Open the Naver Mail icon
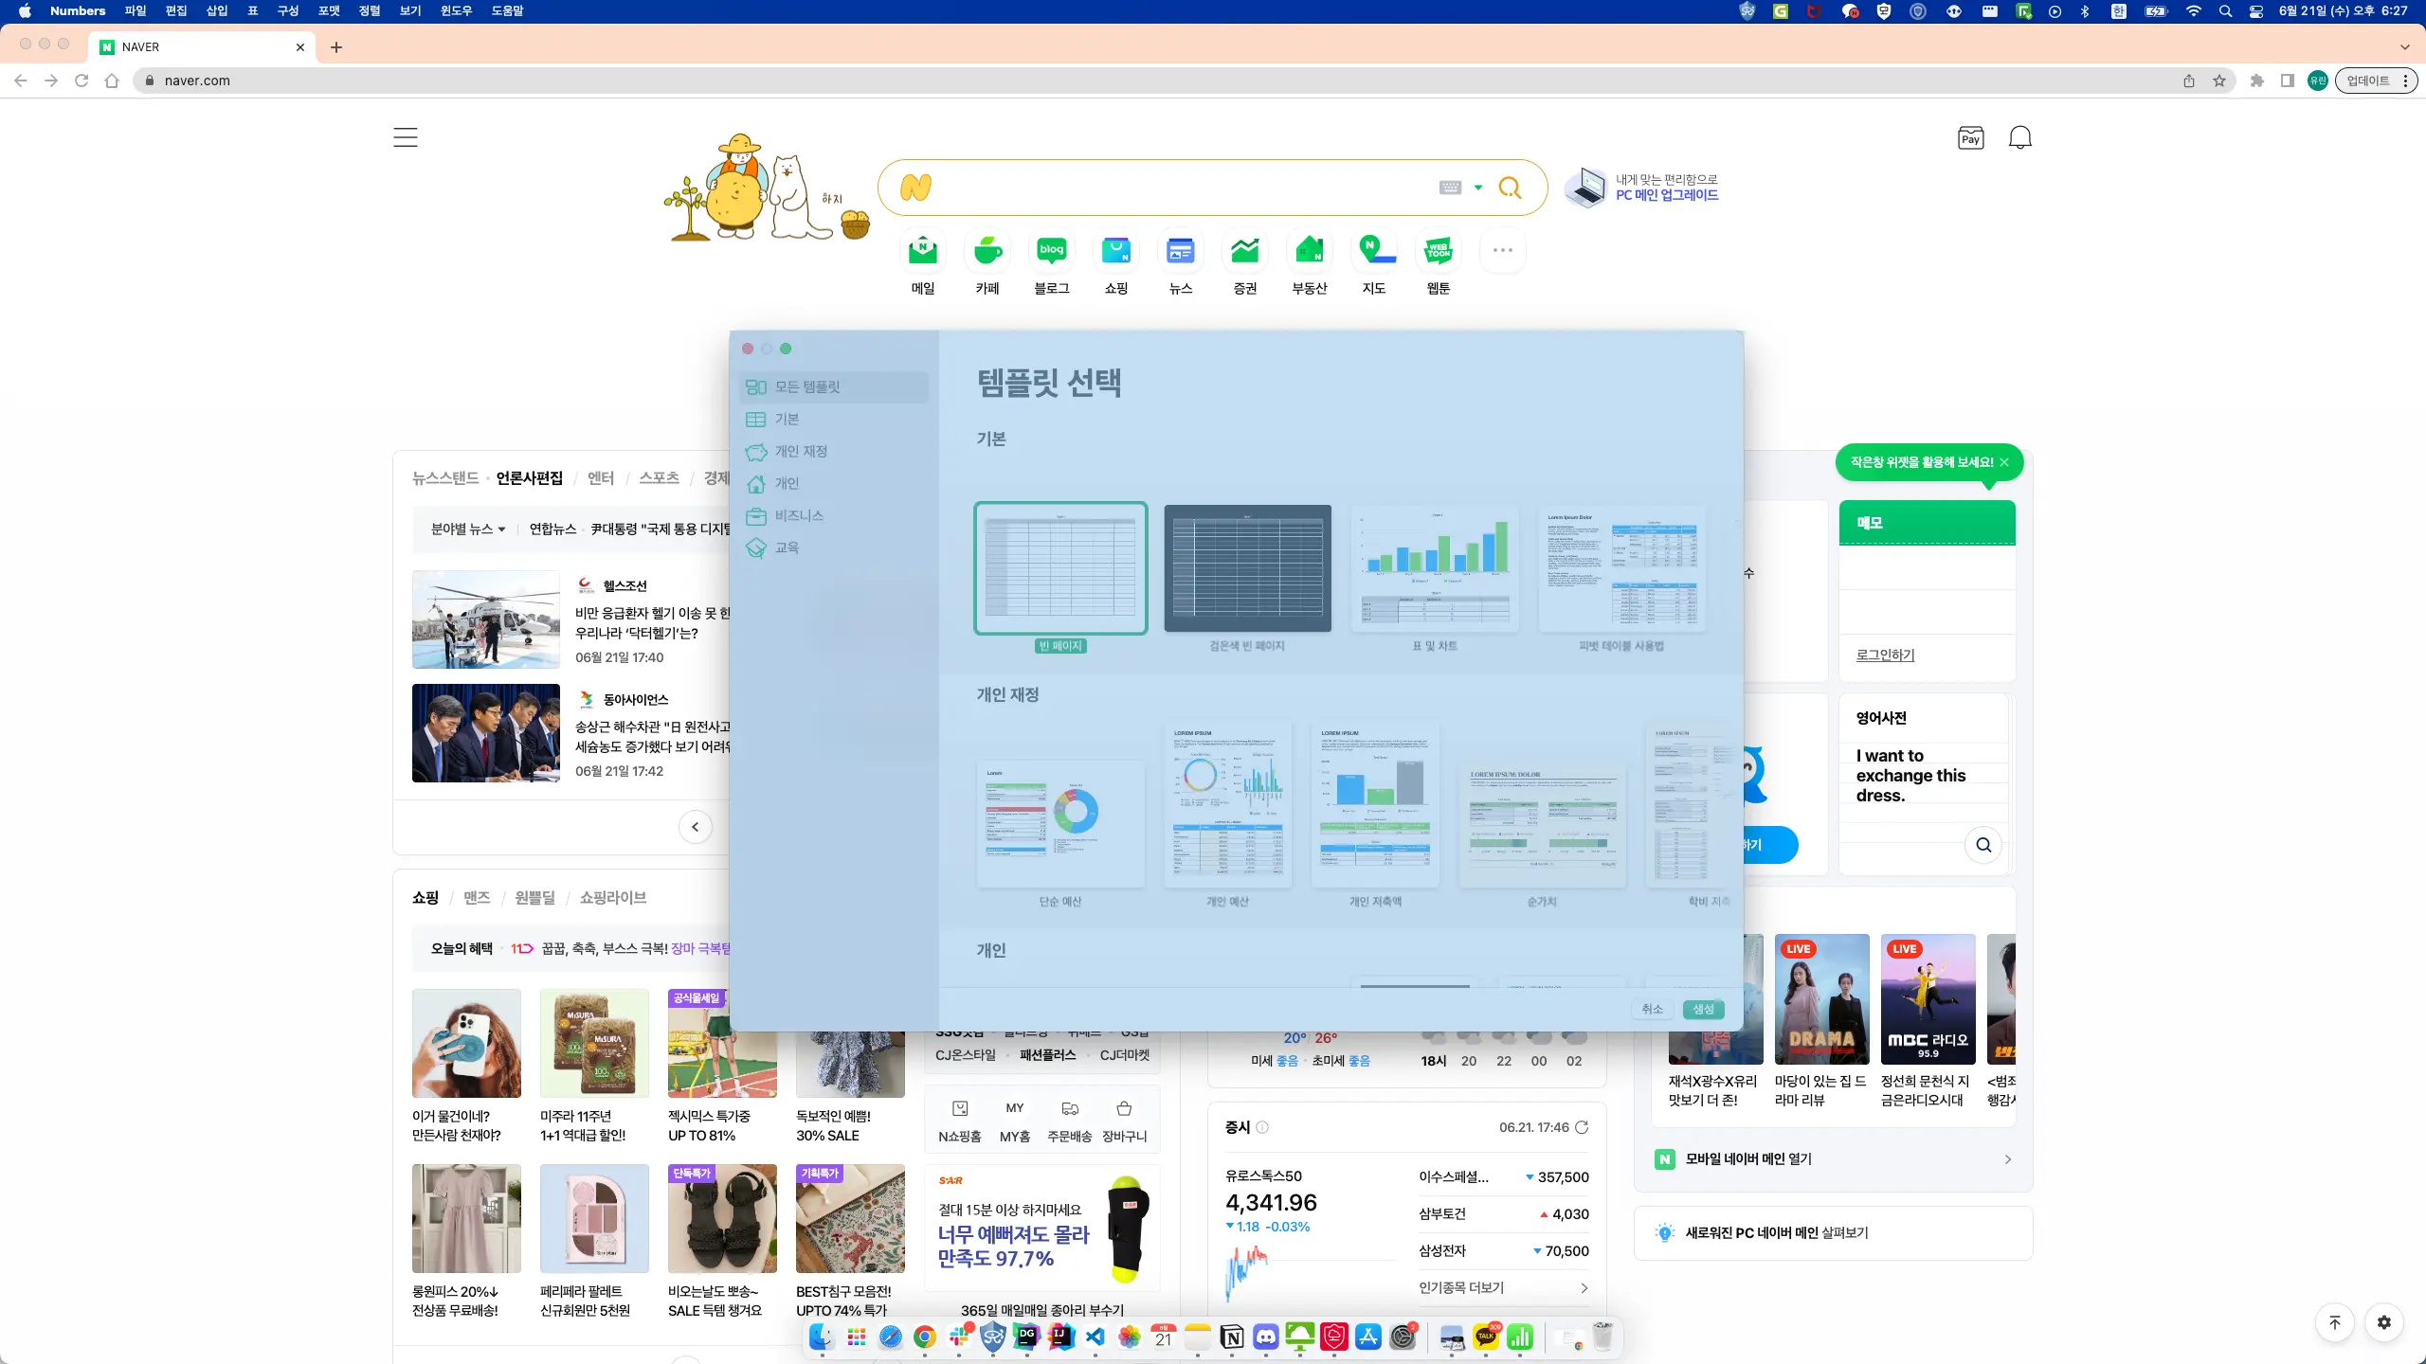The image size is (2426, 1364). (922, 251)
